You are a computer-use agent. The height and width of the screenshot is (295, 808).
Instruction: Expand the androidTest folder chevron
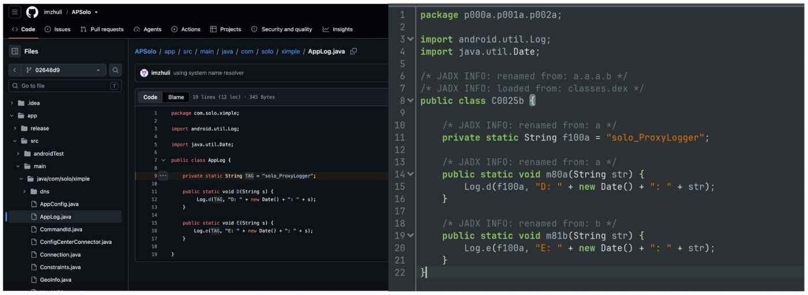click(x=18, y=154)
